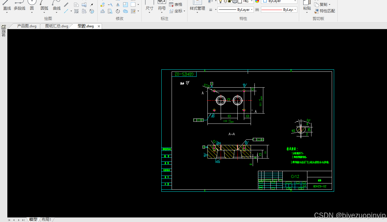Switch to the 图纸汇总.dwg tab
Screen dimensions: 387x222
57,26
